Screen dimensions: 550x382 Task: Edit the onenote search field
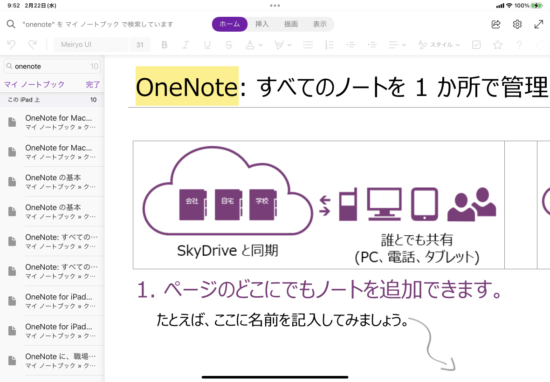(52, 66)
